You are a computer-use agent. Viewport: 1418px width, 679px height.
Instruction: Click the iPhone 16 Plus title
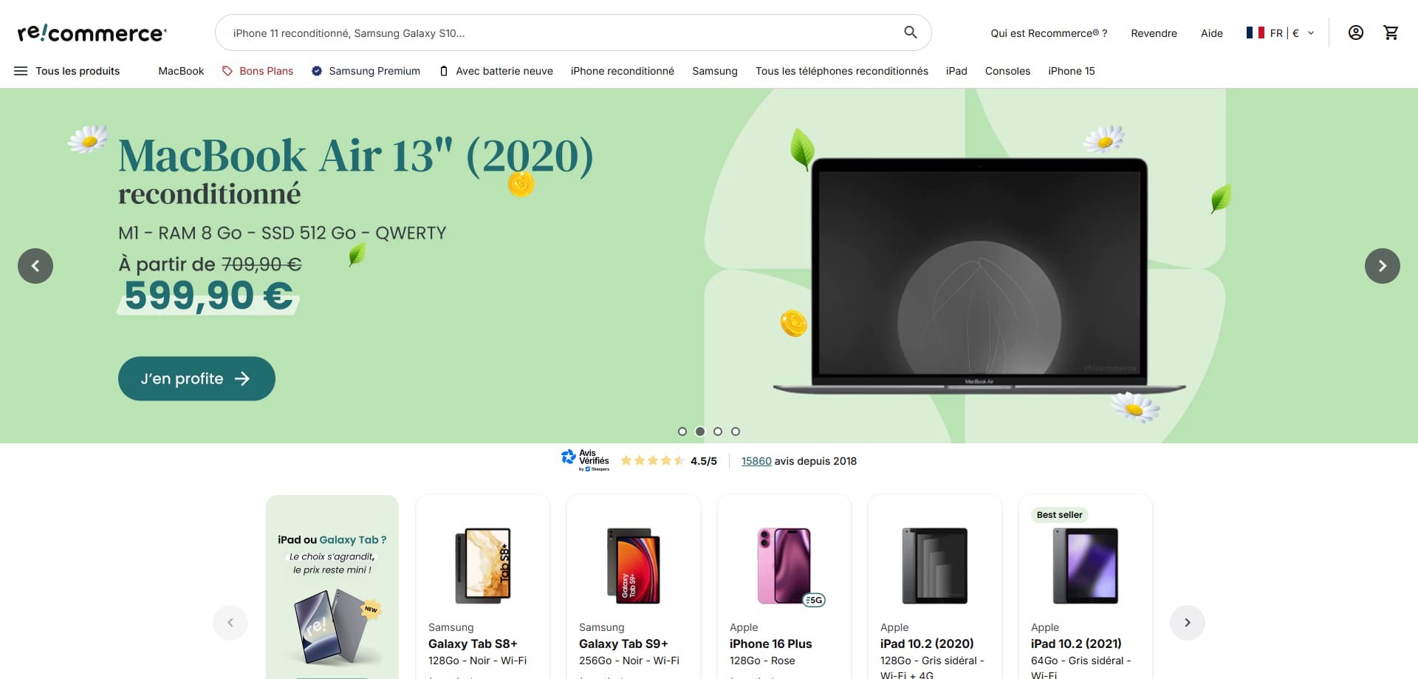[770, 644]
